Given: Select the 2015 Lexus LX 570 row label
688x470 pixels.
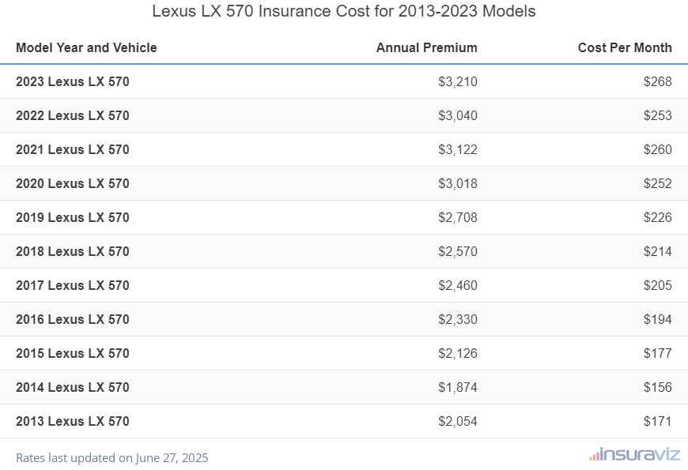Looking at the screenshot, I should (x=73, y=353).
